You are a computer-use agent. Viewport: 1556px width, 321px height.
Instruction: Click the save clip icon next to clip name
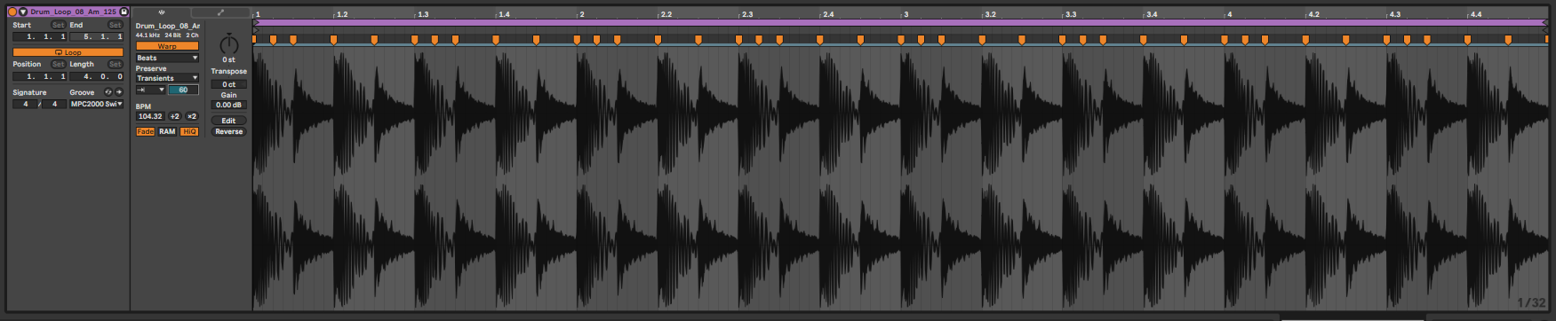(124, 12)
